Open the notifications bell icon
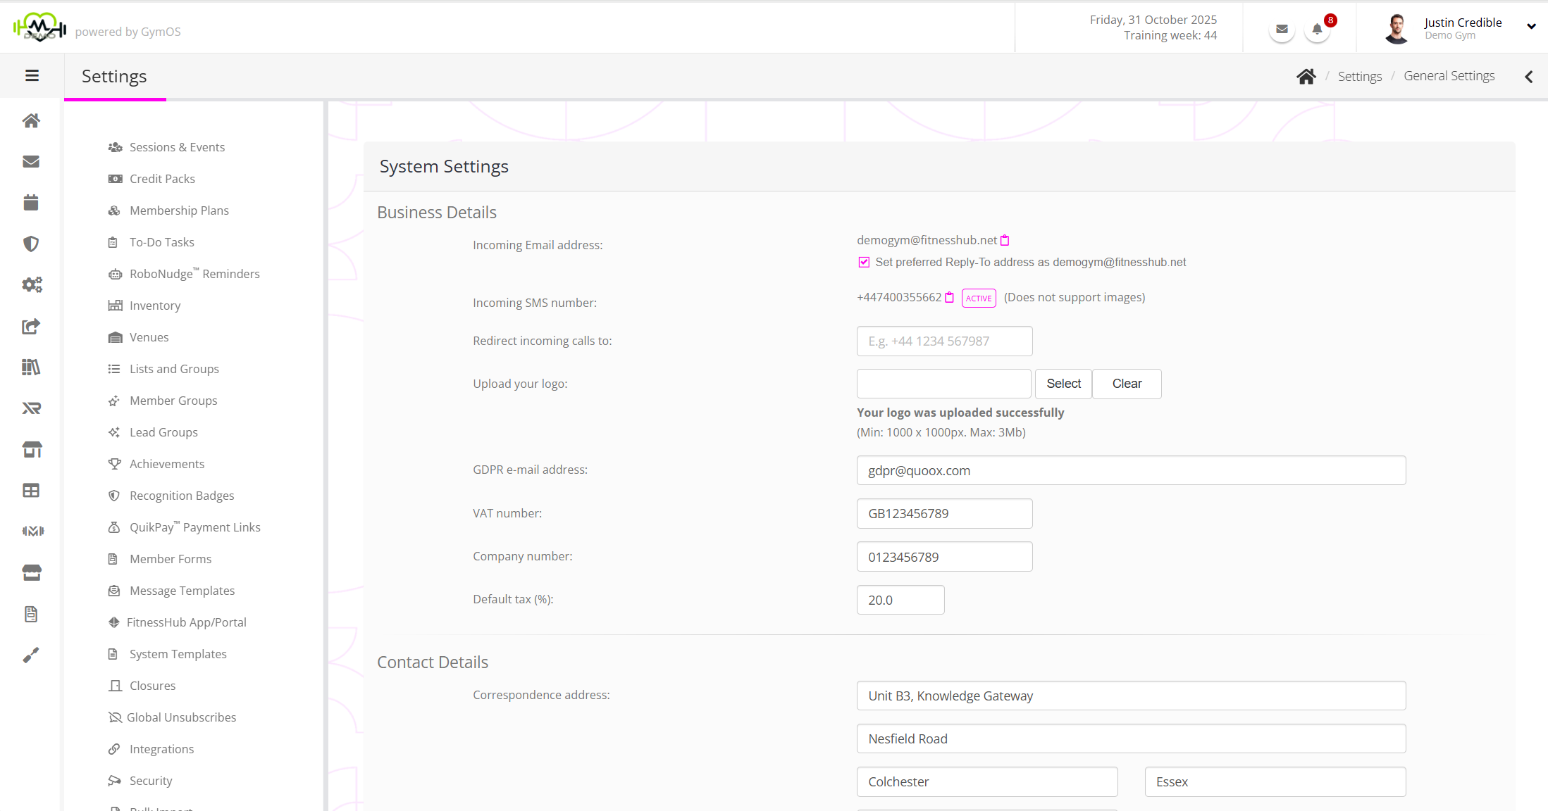 point(1317,30)
